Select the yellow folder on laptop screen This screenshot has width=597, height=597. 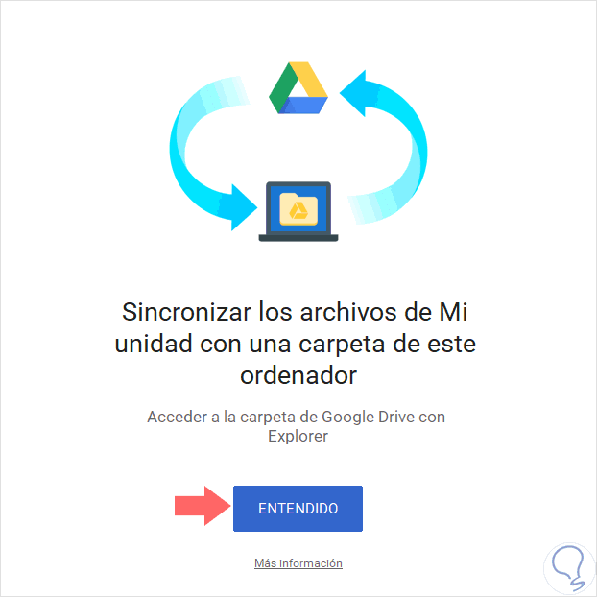(x=298, y=209)
